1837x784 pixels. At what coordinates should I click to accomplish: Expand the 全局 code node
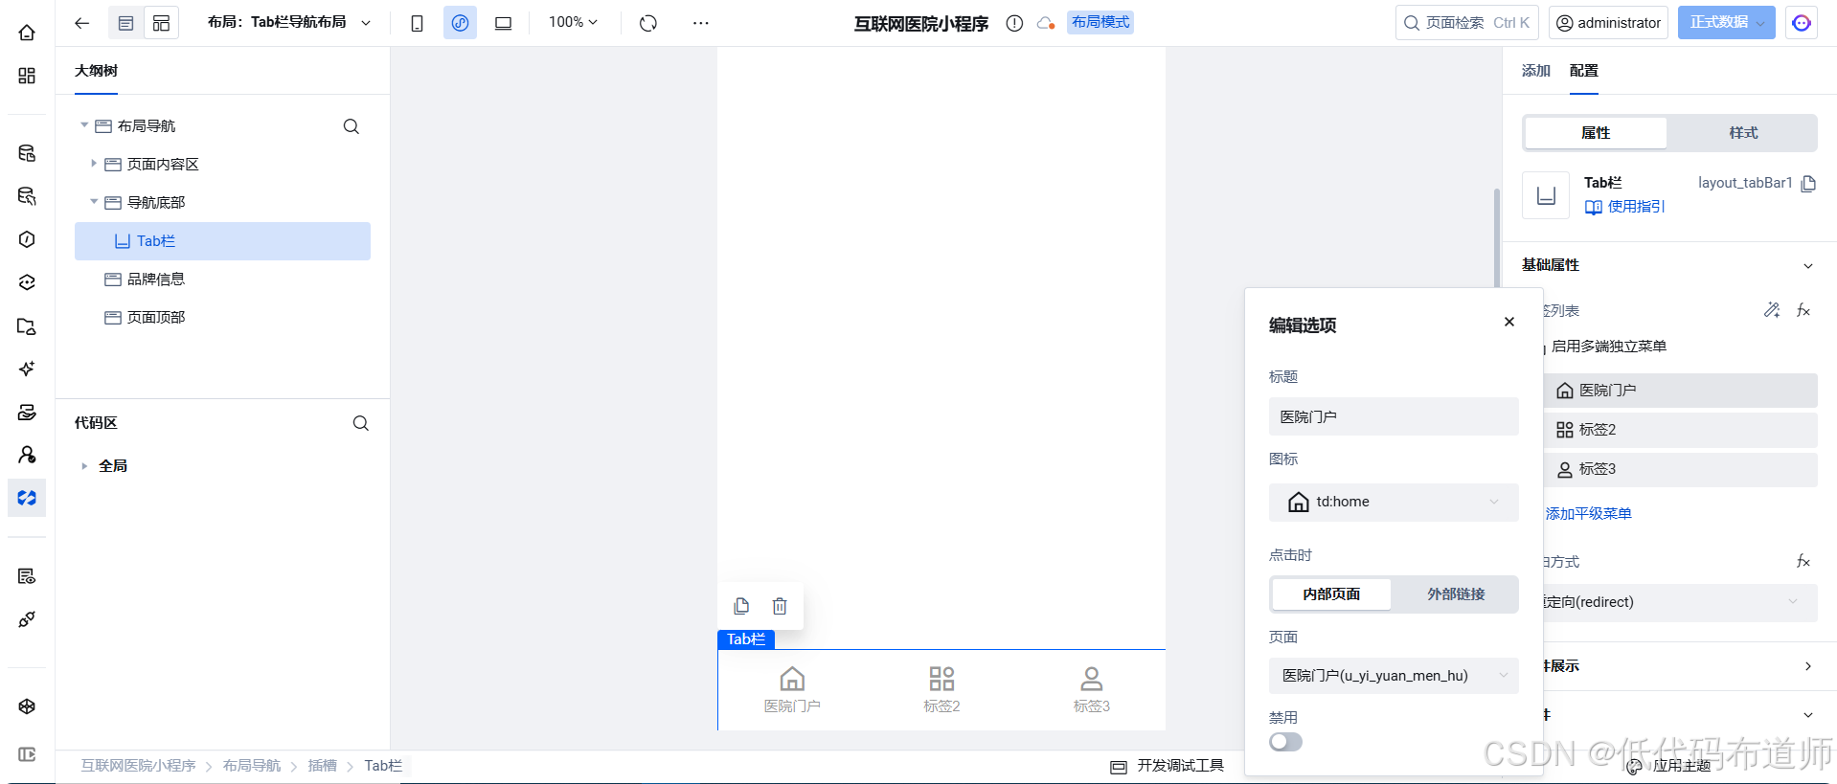[84, 466]
